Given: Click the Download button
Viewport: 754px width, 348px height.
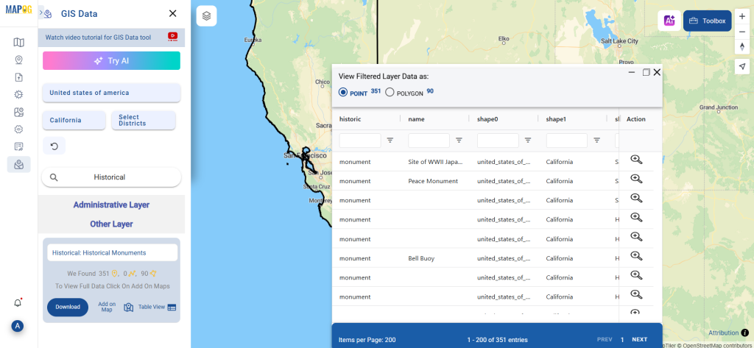Looking at the screenshot, I should 68,307.
